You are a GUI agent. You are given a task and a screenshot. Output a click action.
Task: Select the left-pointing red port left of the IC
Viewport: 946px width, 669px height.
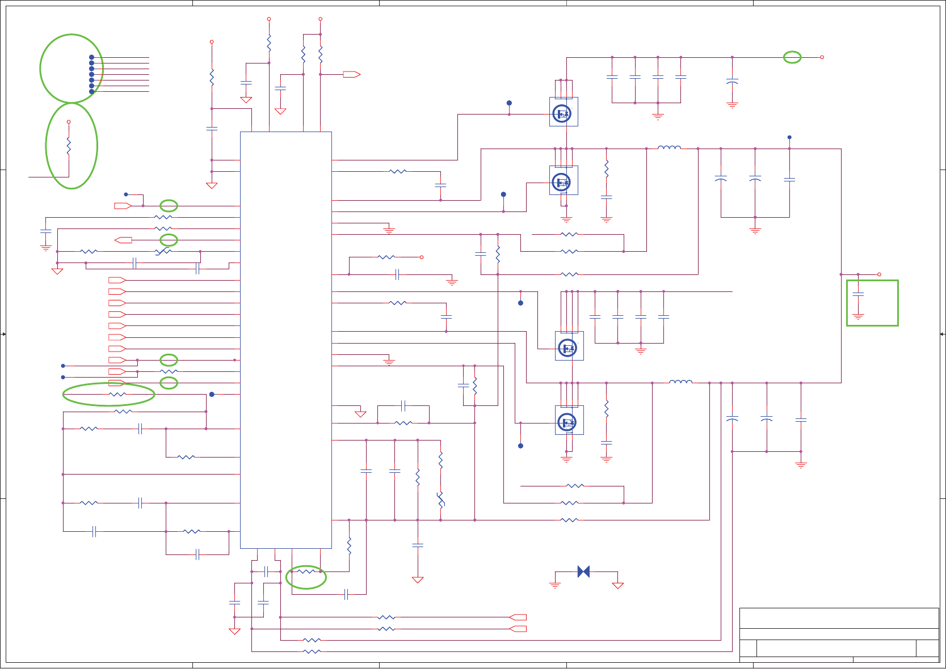tap(123, 240)
